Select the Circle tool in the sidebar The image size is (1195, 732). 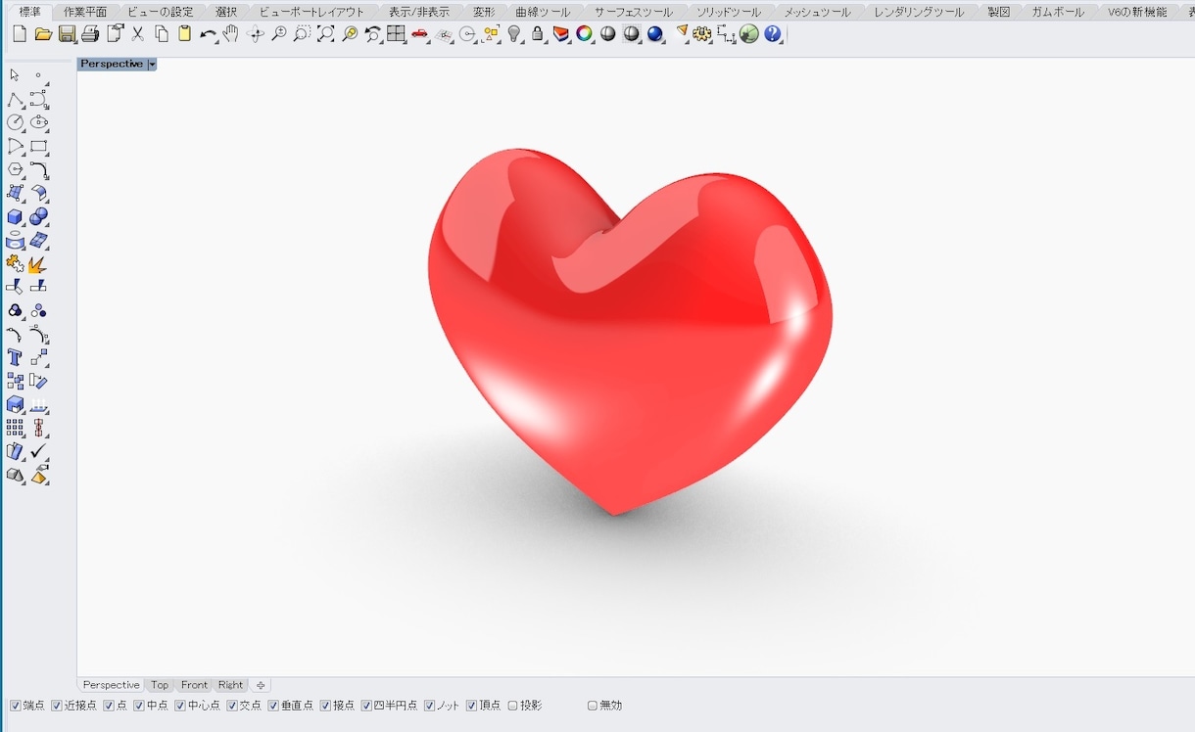click(x=15, y=122)
